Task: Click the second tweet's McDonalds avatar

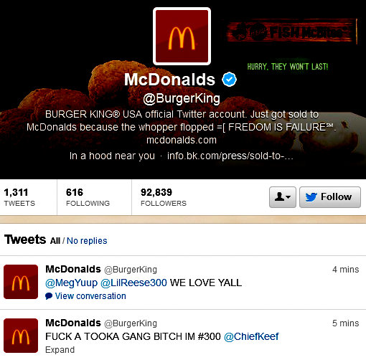Action: (x=21, y=336)
